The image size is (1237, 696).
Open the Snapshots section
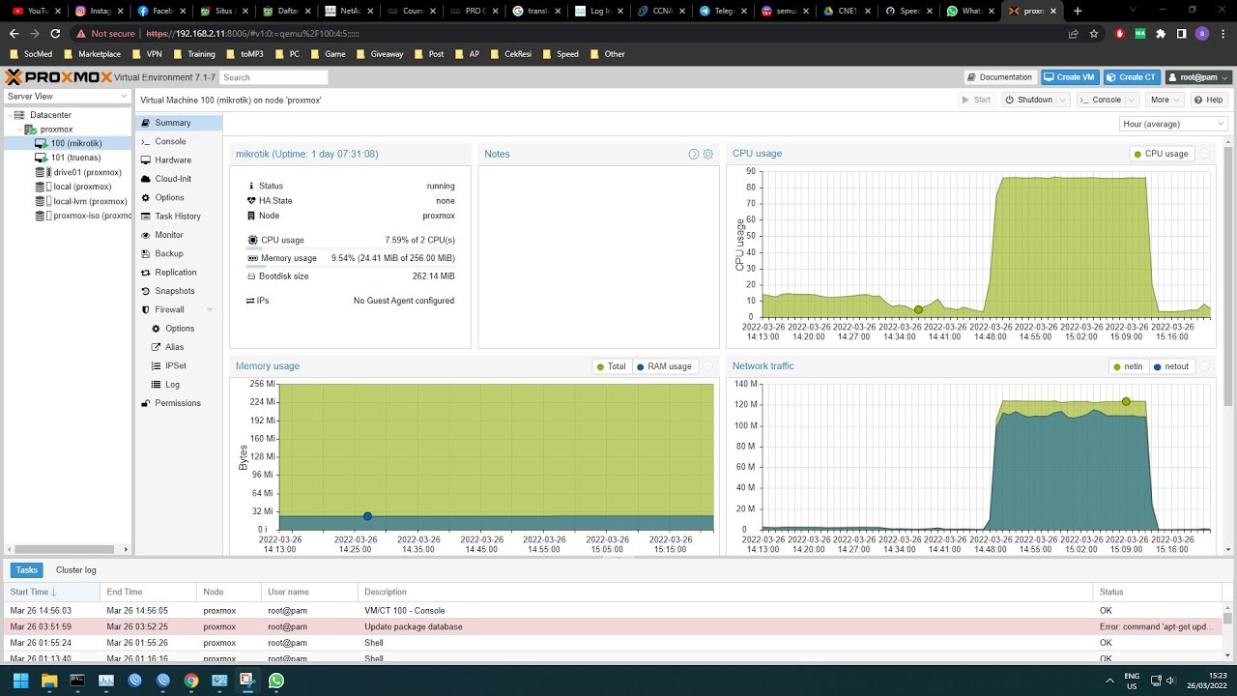pos(179,291)
